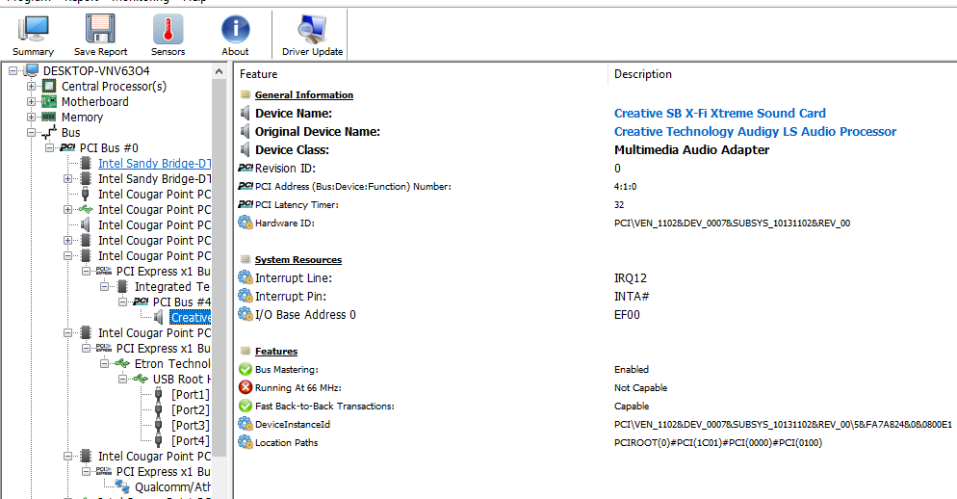Click the gear icon beside I/O Base Address 0
Viewport: 957px width, 499px height.
tap(246, 315)
